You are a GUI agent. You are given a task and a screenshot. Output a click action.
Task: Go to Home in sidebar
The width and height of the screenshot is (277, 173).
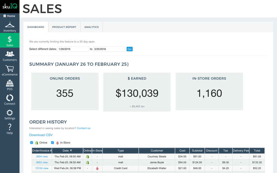coord(10,16)
